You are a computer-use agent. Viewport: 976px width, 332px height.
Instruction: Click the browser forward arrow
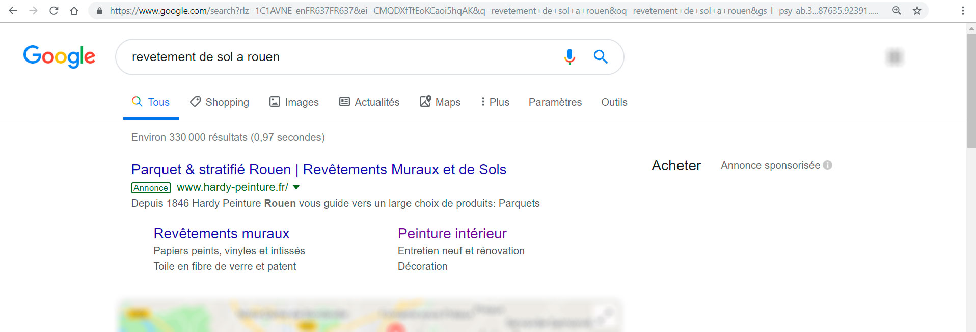[34, 11]
